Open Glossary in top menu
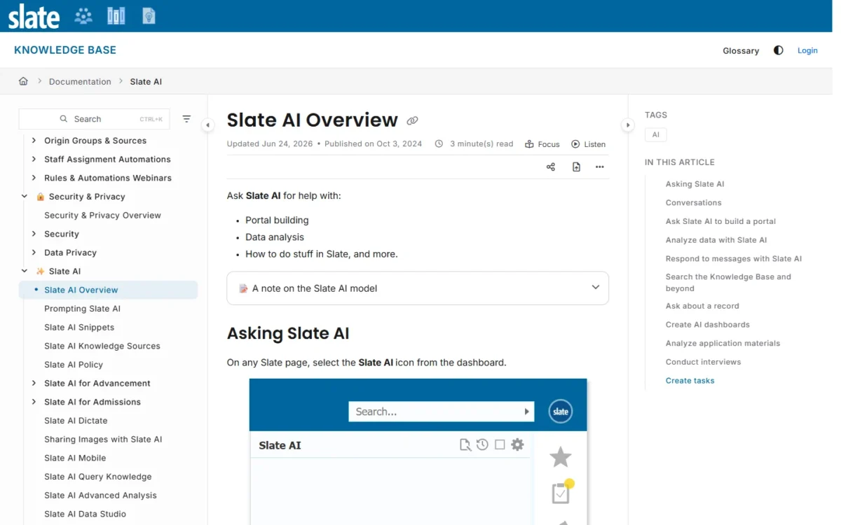841x525 pixels. click(x=741, y=50)
